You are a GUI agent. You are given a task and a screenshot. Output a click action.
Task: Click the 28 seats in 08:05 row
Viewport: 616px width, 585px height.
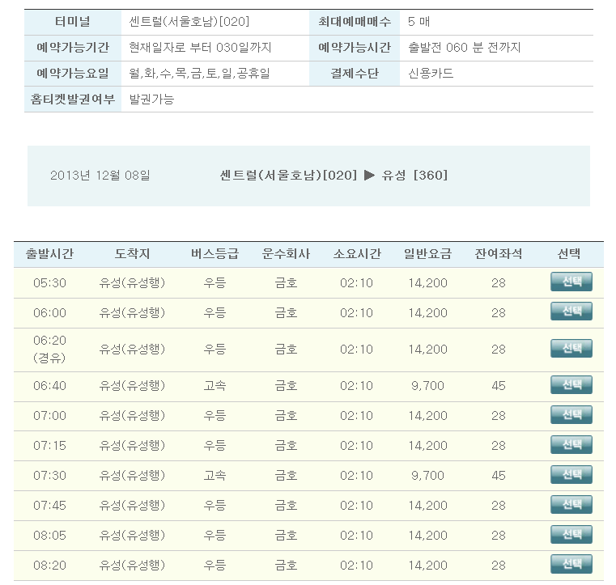pyautogui.click(x=498, y=536)
